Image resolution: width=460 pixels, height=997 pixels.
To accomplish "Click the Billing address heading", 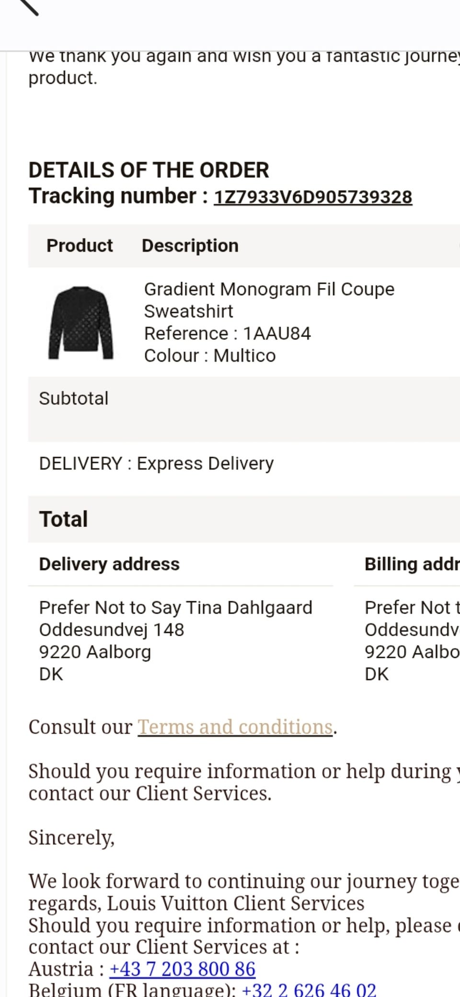I will click(x=411, y=564).
